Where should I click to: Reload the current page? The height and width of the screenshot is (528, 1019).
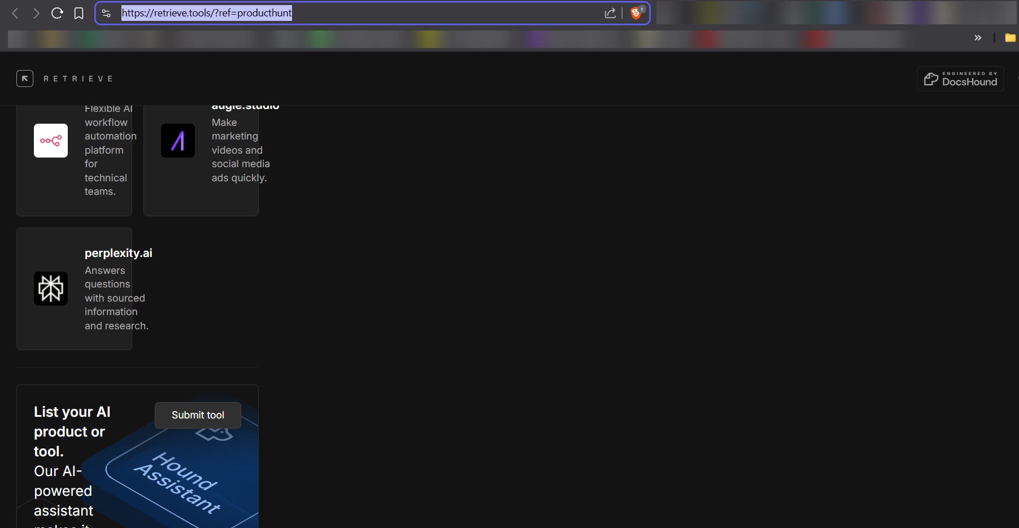pos(57,13)
